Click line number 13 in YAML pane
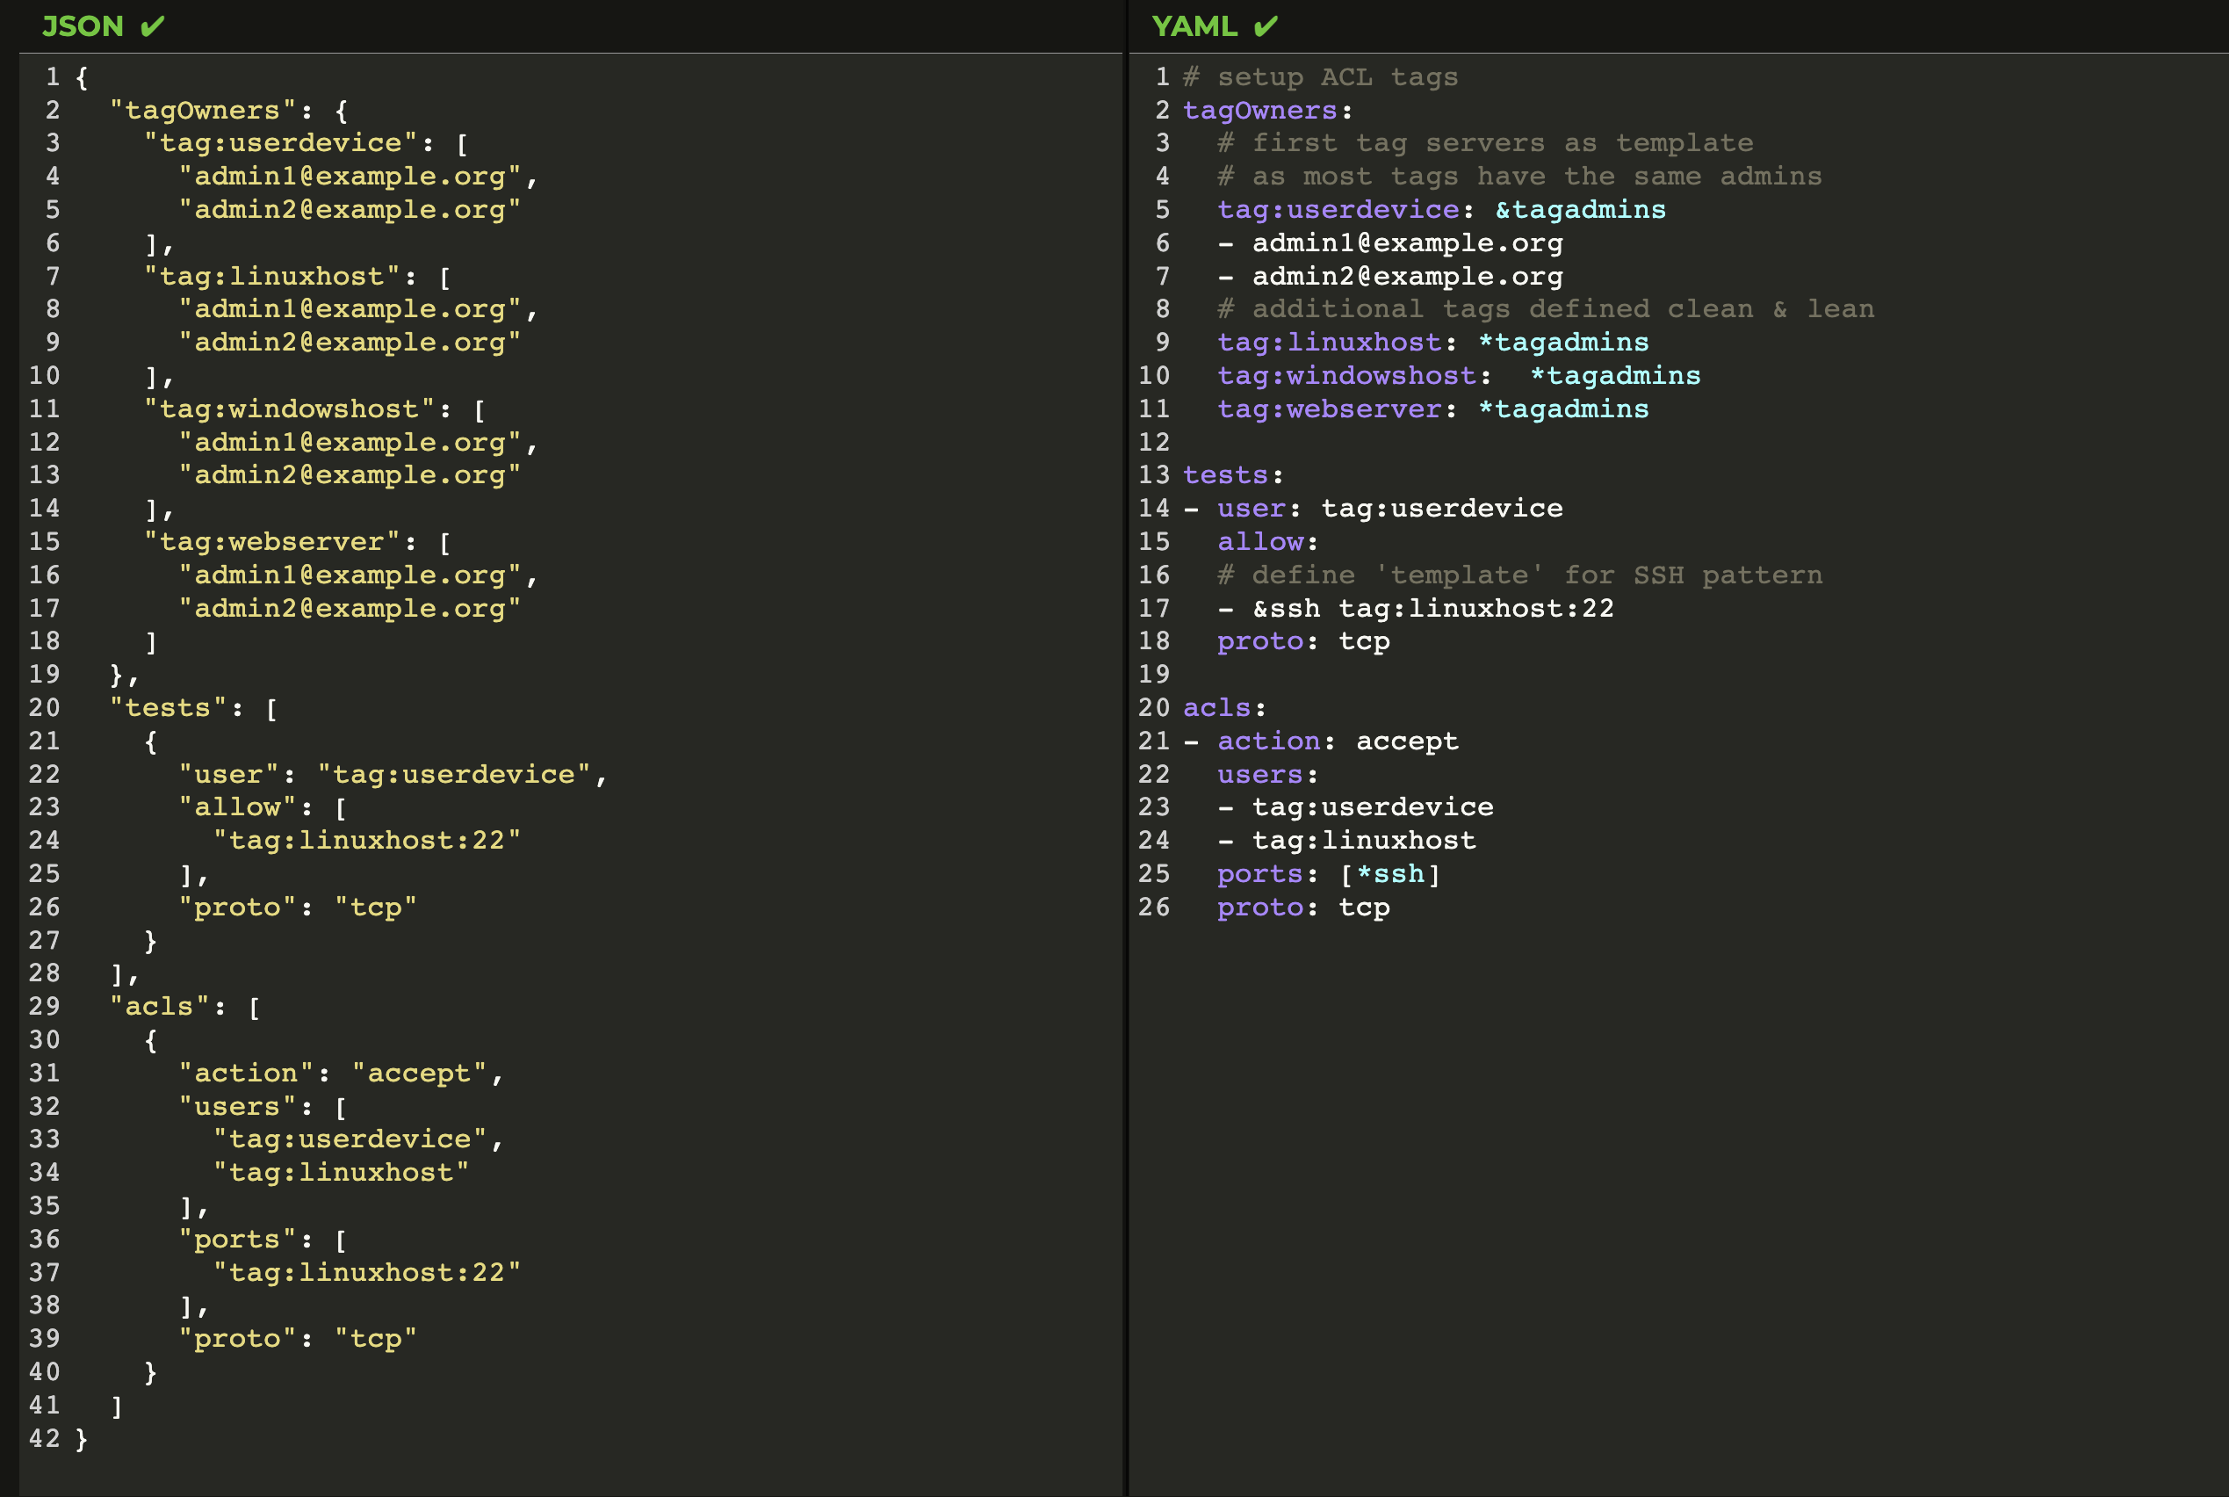Viewport: 2229px width, 1497px height. coord(1154,474)
